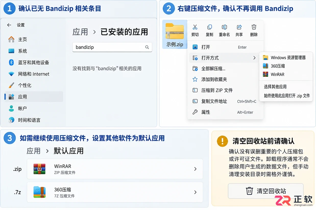The width and height of the screenshot is (316, 210).
Task: Click the Windows 资源管理器 folder icon
Action: (x=265, y=58)
